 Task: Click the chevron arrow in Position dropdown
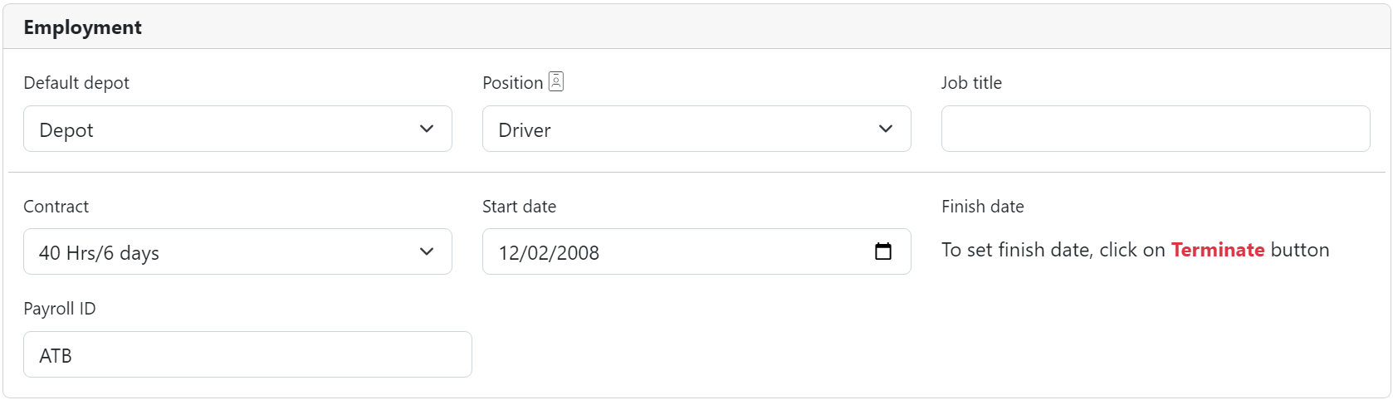(x=886, y=129)
